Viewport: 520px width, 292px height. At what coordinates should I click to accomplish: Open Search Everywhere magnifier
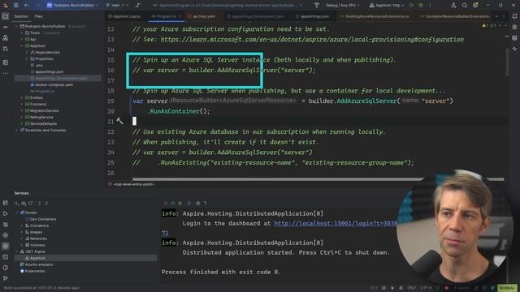tap(464, 6)
